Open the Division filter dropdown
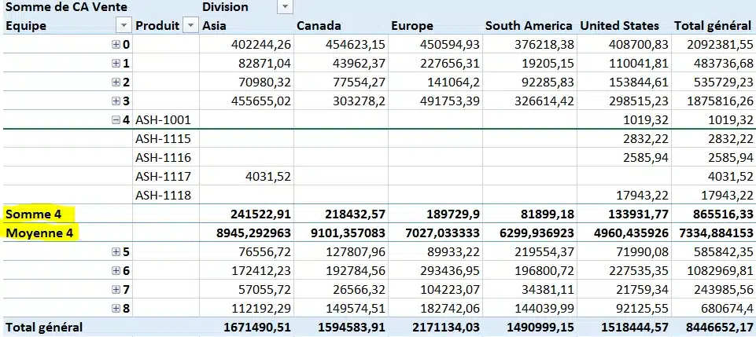This screenshot has width=756, height=337. point(285,7)
